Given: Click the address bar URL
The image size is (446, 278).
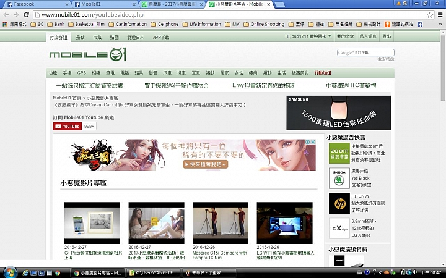Looking at the screenshot, I should (x=92, y=15).
